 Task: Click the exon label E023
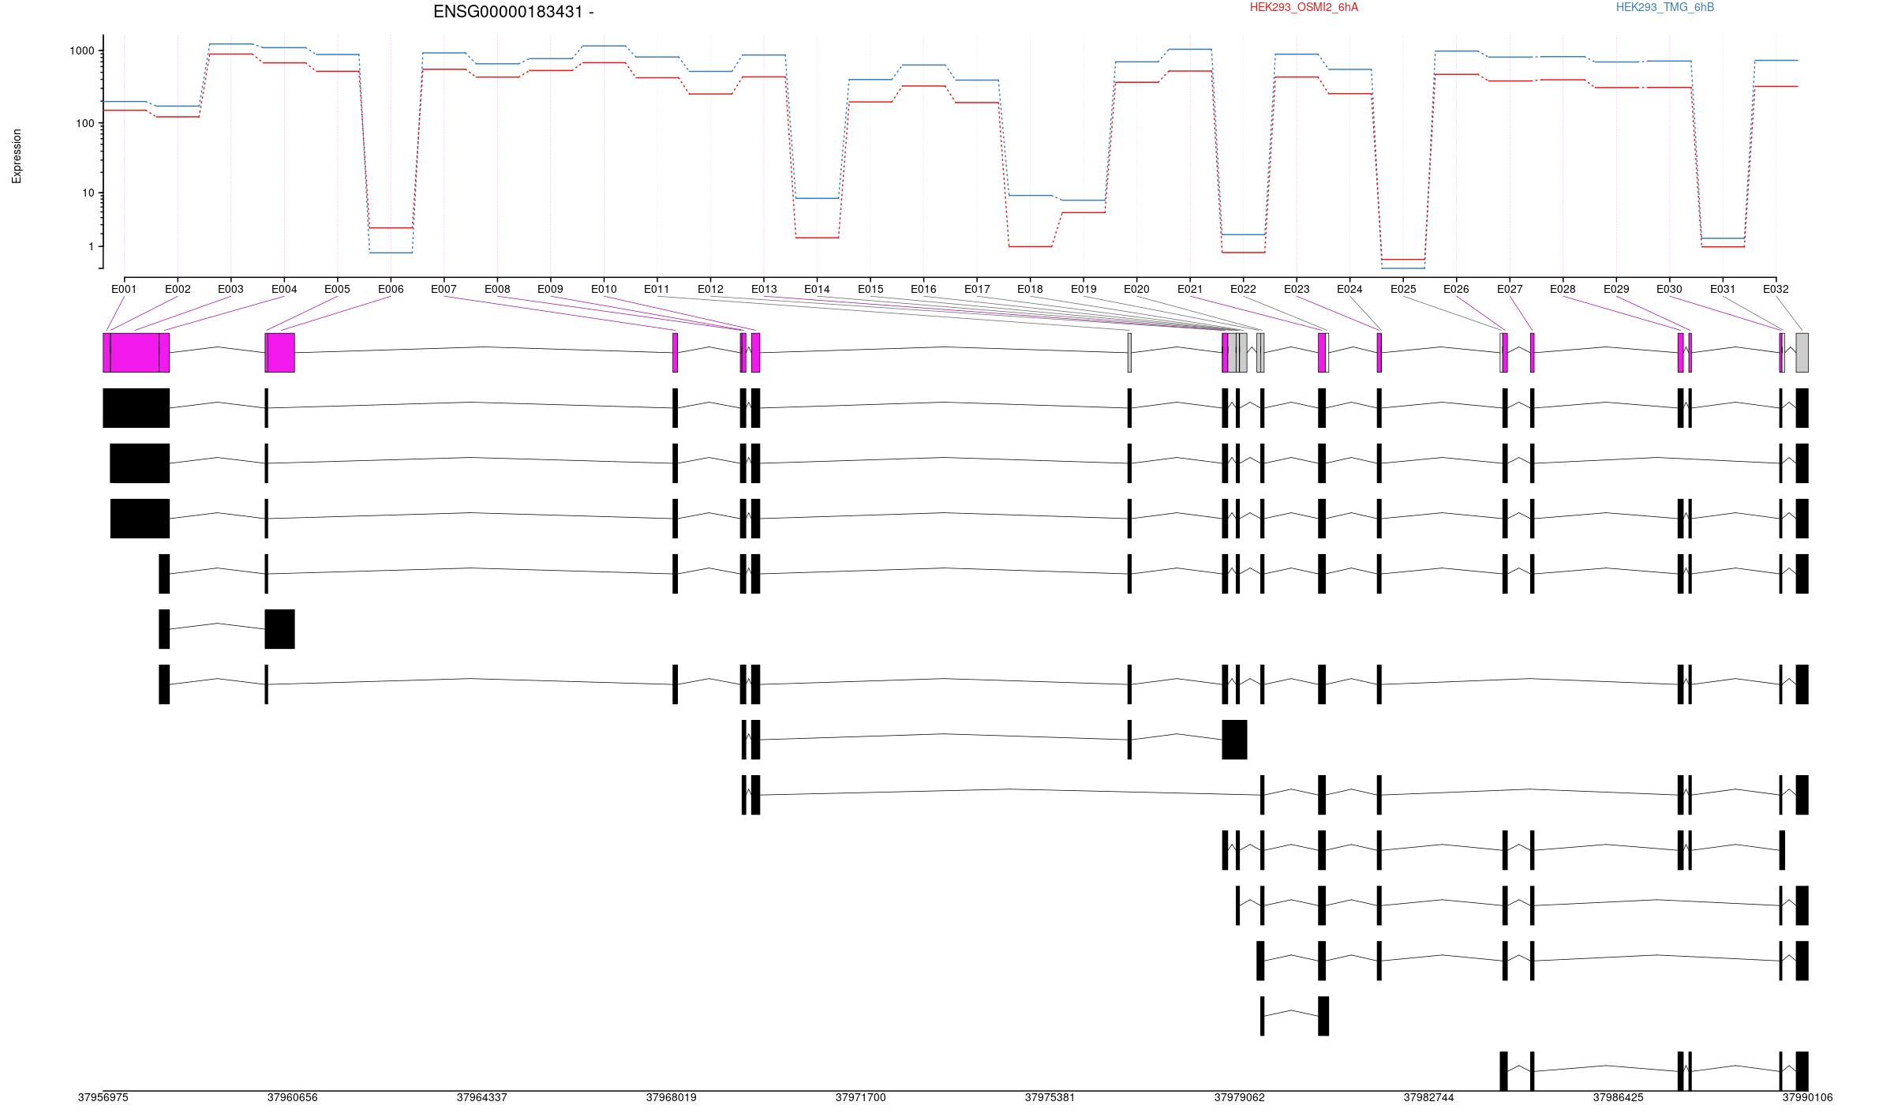click(1297, 289)
